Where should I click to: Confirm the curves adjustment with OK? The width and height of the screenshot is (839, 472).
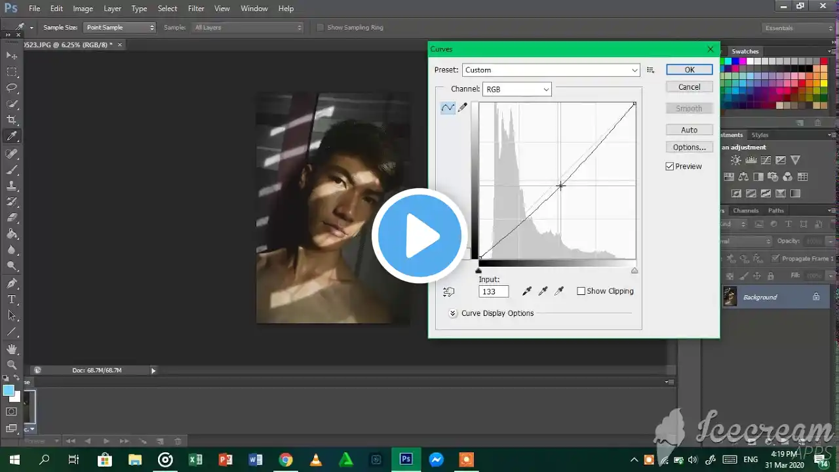point(689,69)
